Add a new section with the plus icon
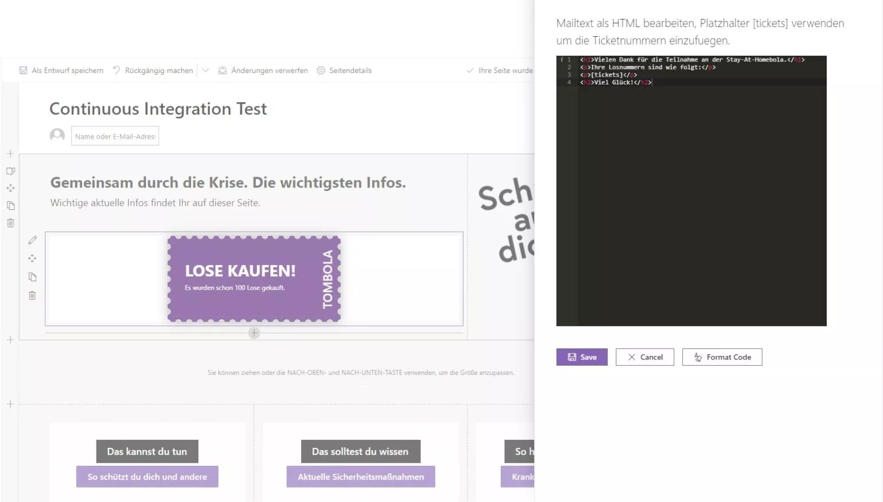 click(10, 154)
